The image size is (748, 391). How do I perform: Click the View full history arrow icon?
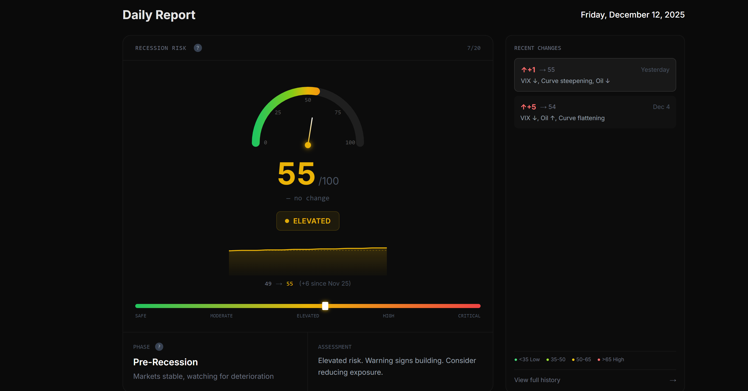click(x=673, y=380)
